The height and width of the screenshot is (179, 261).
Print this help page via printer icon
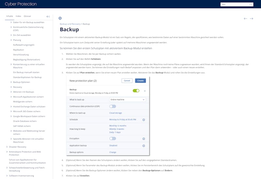click(60, 18)
